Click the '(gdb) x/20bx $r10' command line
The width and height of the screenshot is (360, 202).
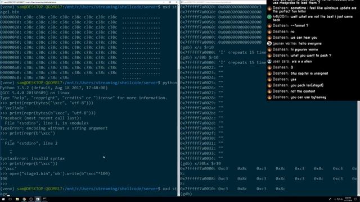201,163
